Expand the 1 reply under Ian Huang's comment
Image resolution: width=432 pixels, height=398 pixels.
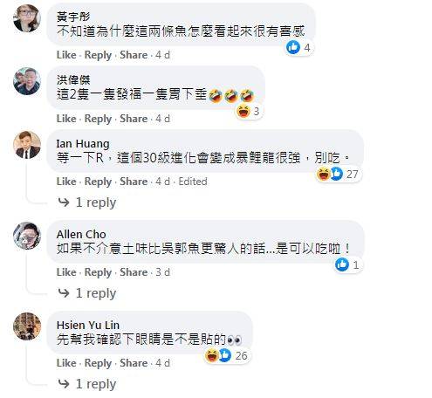[87, 202]
